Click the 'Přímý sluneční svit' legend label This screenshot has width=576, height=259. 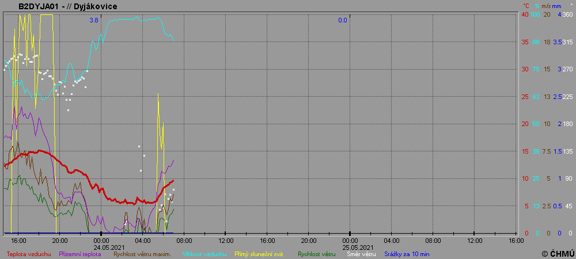(257, 254)
